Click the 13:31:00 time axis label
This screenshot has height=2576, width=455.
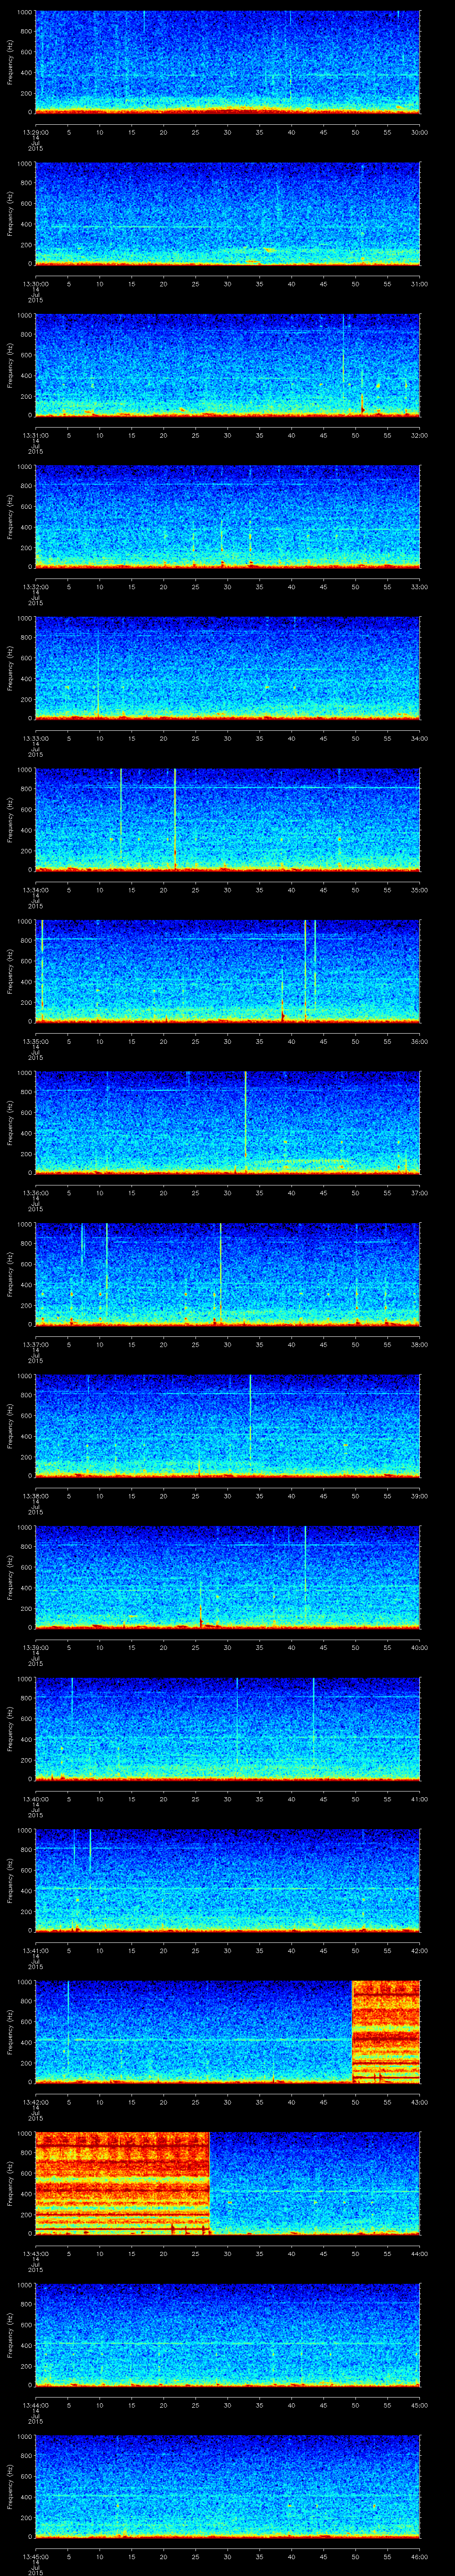[x=35, y=434]
